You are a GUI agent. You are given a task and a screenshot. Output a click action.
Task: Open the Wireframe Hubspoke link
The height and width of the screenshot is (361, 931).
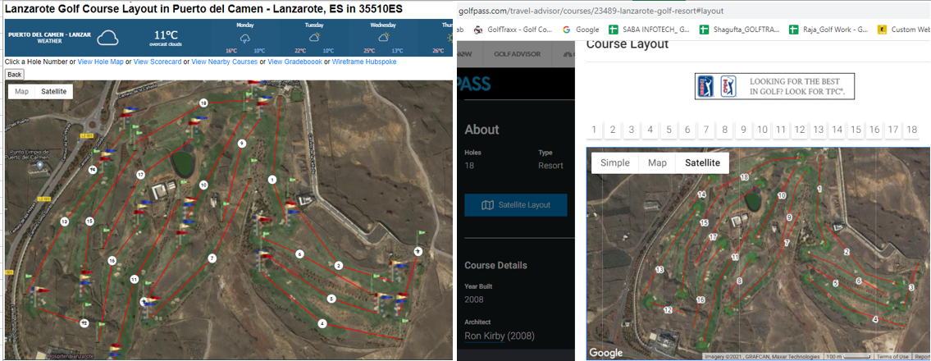(x=364, y=62)
